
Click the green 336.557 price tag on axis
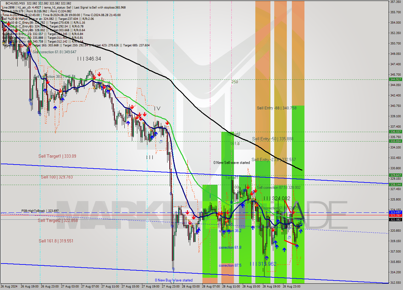395,132
